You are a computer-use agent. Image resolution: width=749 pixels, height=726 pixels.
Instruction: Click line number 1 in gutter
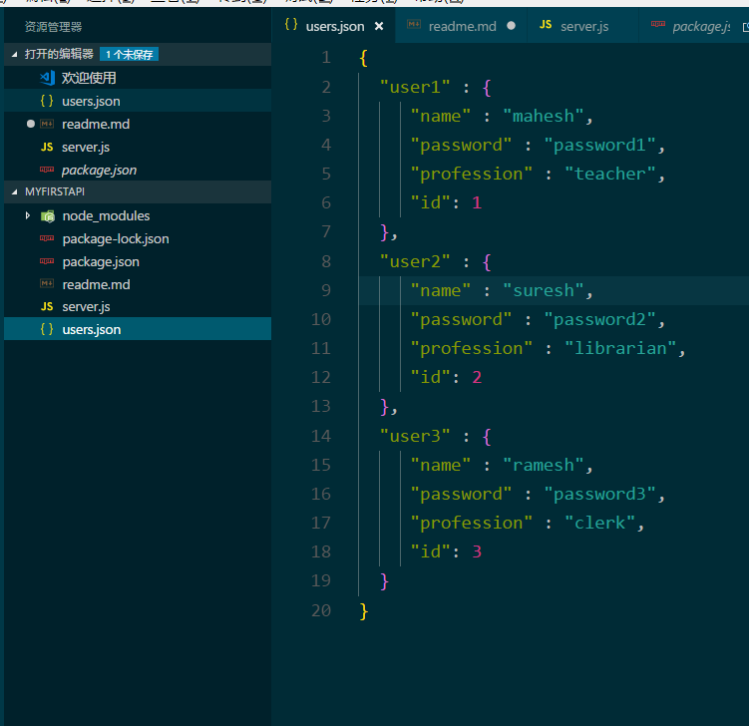pyautogui.click(x=326, y=58)
